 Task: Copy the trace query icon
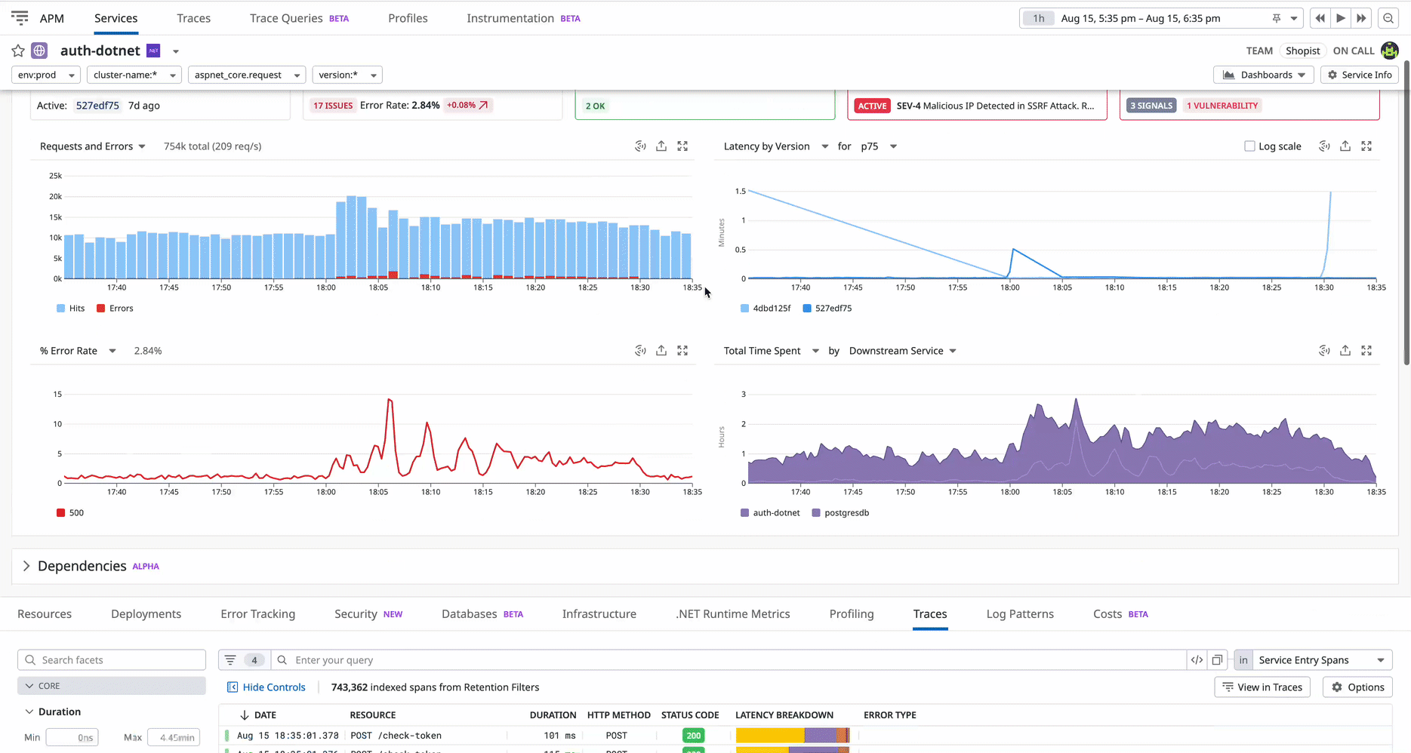pyautogui.click(x=1217, y=660)
